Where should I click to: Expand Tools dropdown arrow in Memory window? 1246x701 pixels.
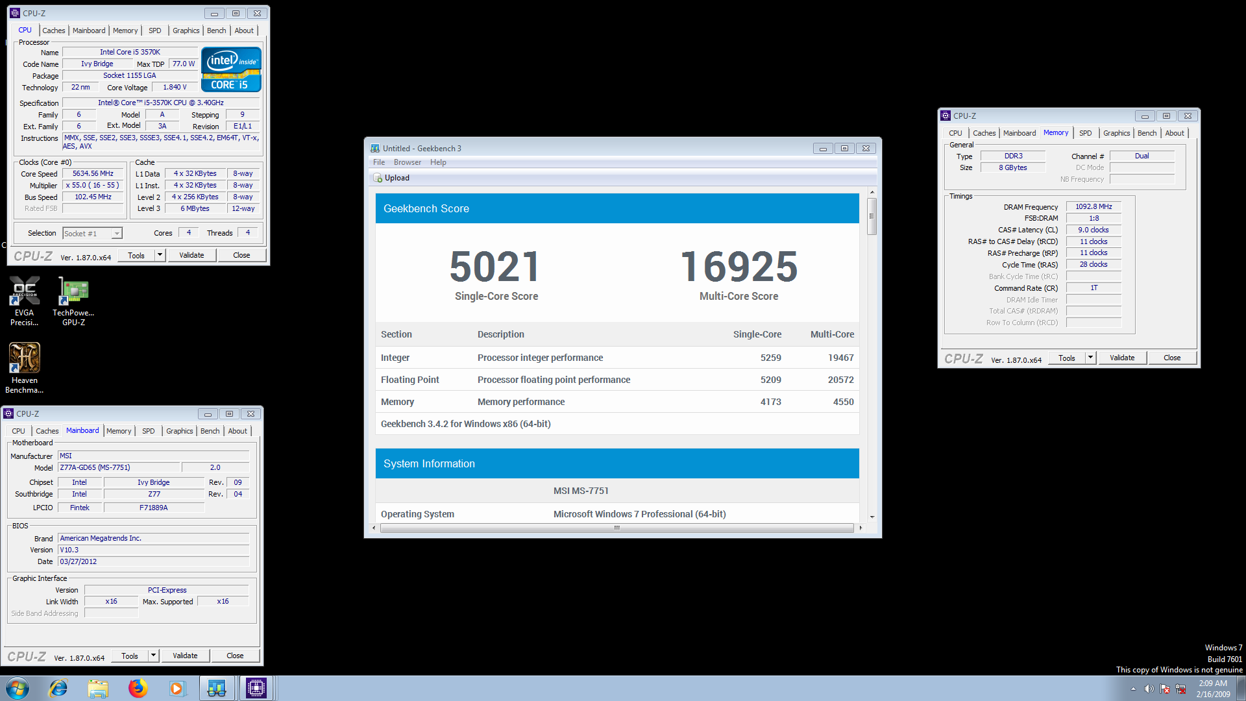pos(1090,358)
